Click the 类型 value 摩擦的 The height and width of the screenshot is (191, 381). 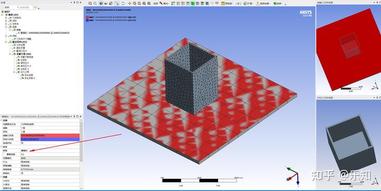point(50,151)
